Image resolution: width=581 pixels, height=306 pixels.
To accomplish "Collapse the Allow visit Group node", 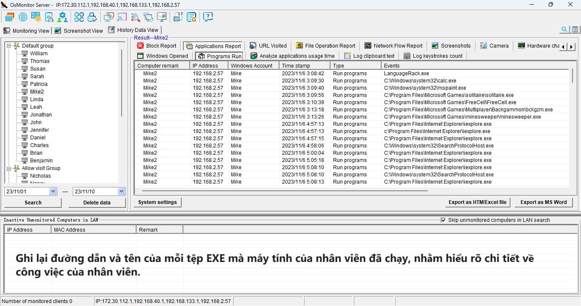I will coord(9,168).
